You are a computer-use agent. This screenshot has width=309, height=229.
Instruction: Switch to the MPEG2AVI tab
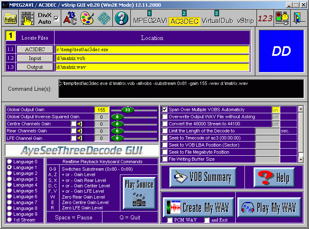149,20
